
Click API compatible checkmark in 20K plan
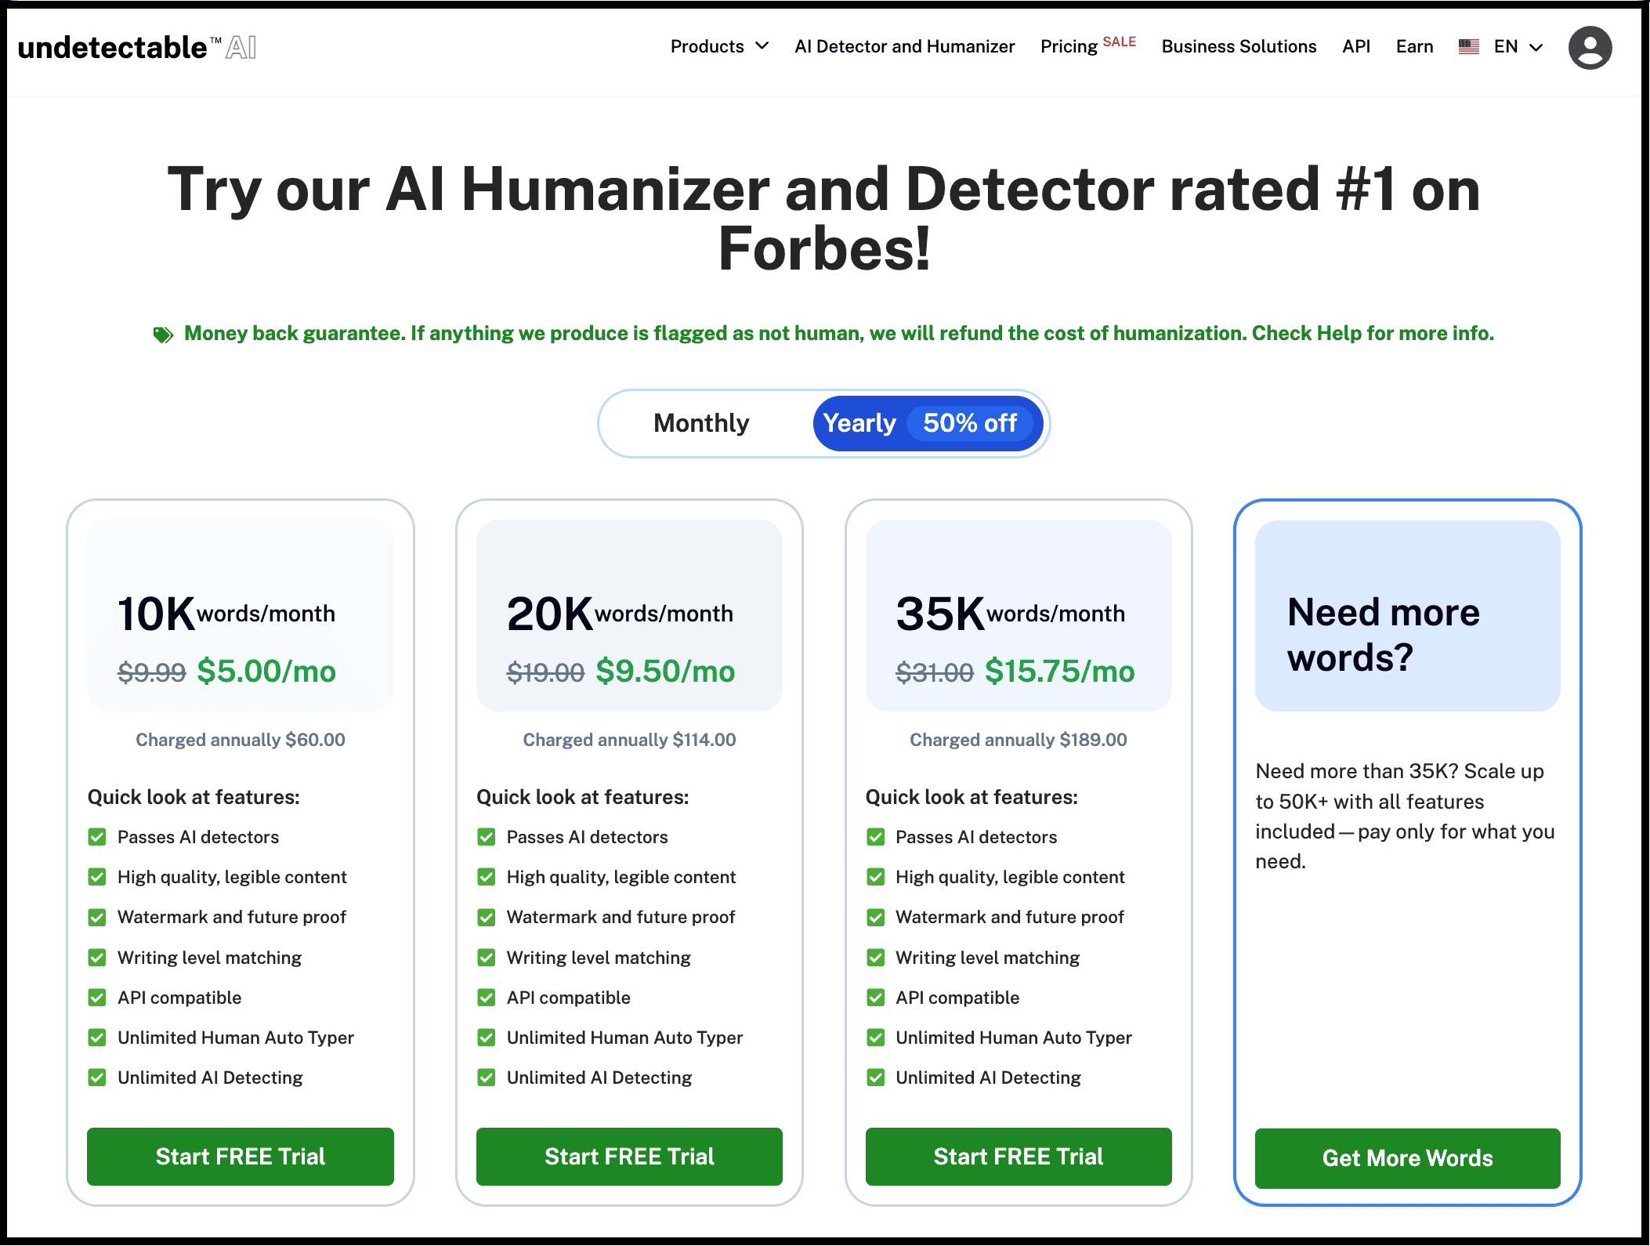point(487,998)
